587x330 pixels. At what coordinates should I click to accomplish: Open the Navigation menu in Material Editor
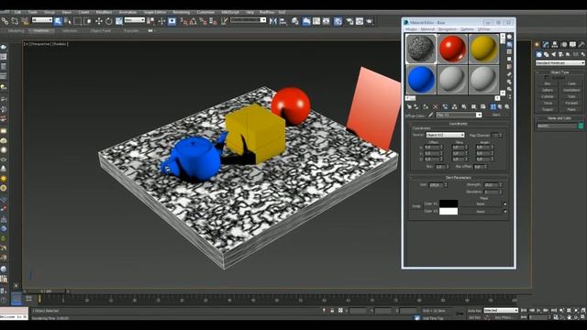point(447,29)
